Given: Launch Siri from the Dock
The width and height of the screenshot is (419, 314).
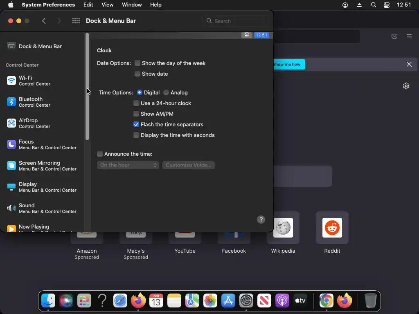Looking at the screenshot, I should coord(66,301).
